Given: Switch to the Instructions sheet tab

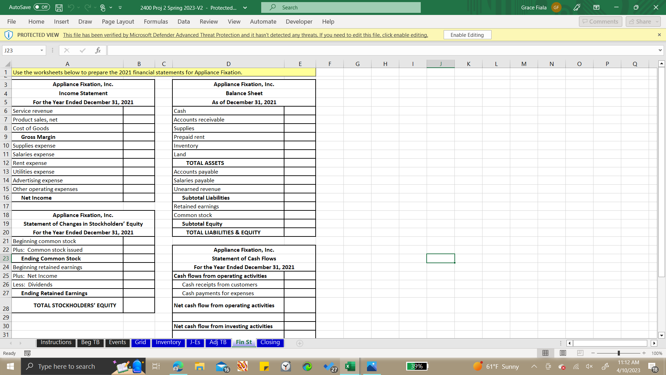Looking at the screenshot, I should pos(56,342).
